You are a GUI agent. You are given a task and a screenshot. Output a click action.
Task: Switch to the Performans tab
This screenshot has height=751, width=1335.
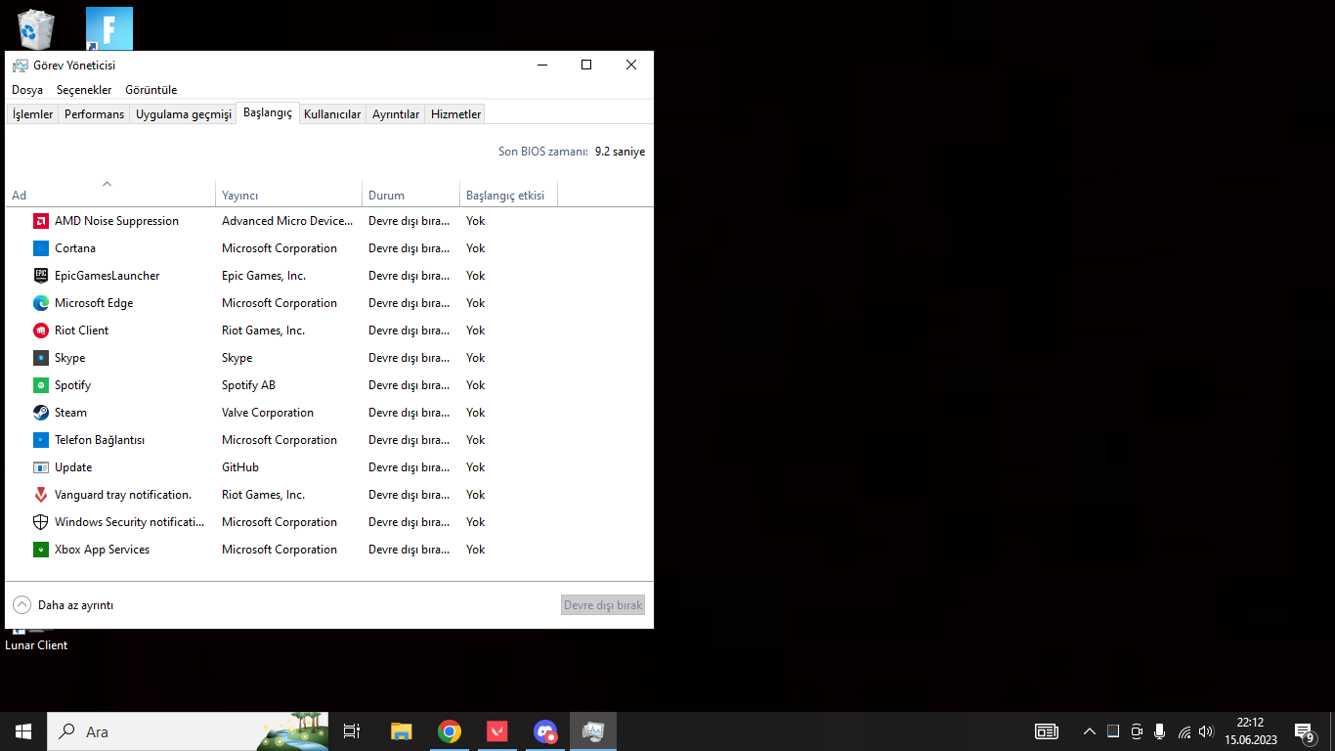[x=95, y=114]
